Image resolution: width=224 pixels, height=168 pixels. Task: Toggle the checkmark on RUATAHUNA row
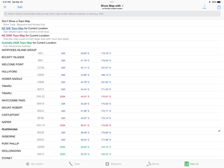219,131
